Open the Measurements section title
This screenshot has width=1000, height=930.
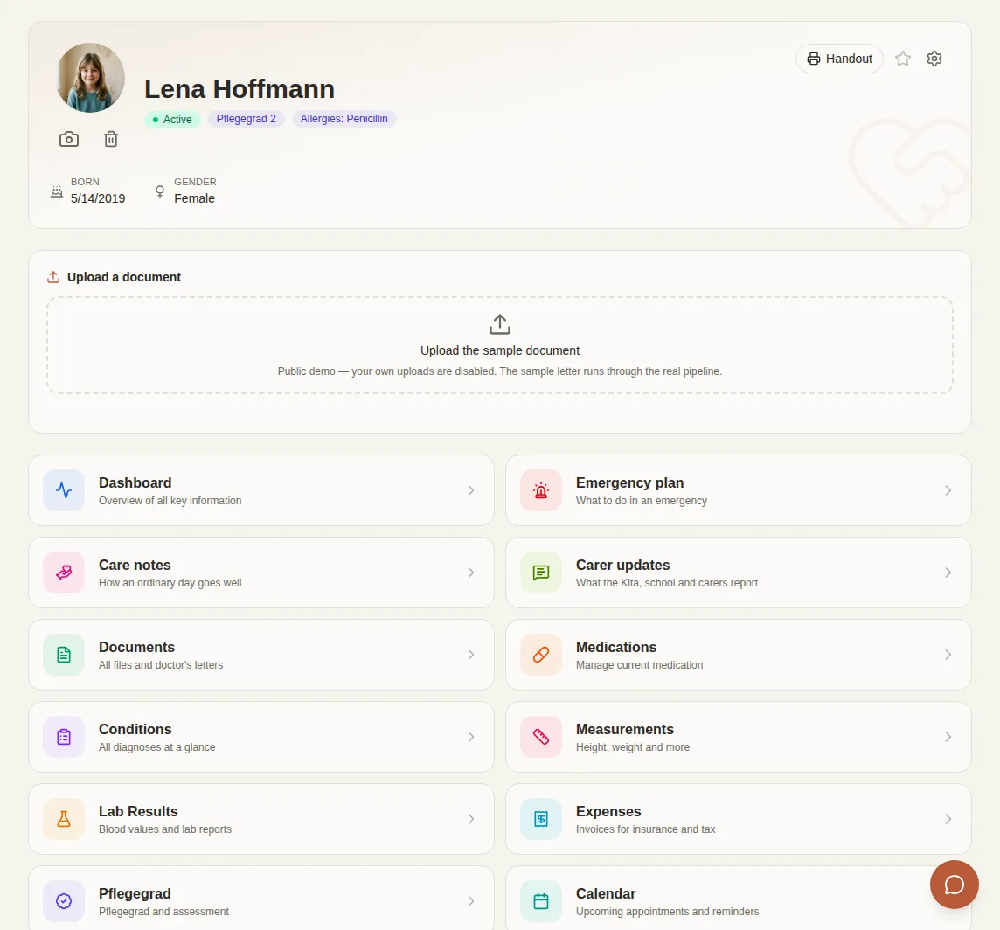(624, 729)
